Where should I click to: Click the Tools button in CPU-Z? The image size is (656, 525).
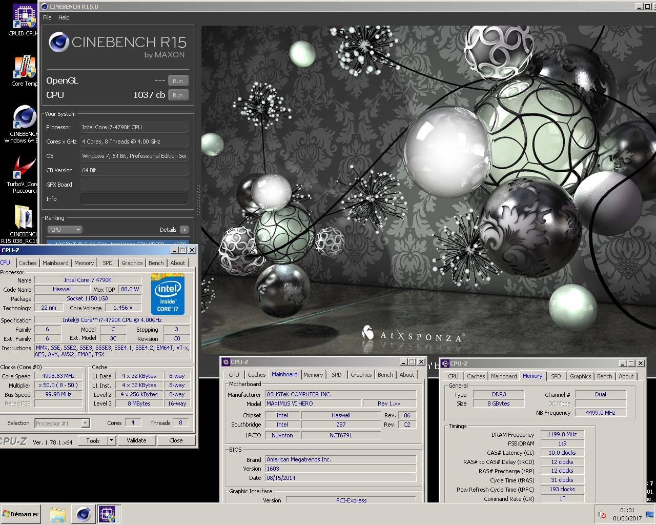93,440
